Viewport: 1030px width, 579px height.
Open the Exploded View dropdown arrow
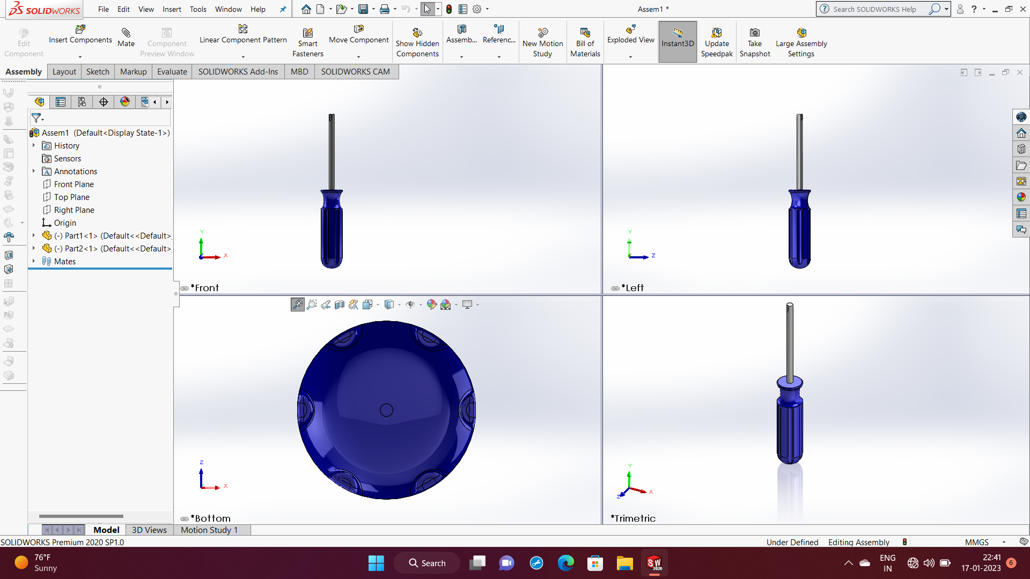tap(631, 57)
